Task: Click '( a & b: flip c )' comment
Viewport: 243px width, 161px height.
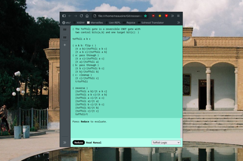Action: (x=84, y=46)
